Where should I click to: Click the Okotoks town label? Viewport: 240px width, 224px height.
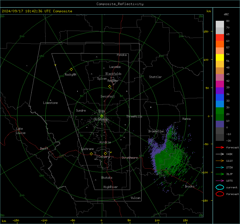tap(107, 178)
